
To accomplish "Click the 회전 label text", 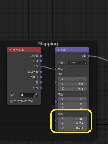I will 61,94.
